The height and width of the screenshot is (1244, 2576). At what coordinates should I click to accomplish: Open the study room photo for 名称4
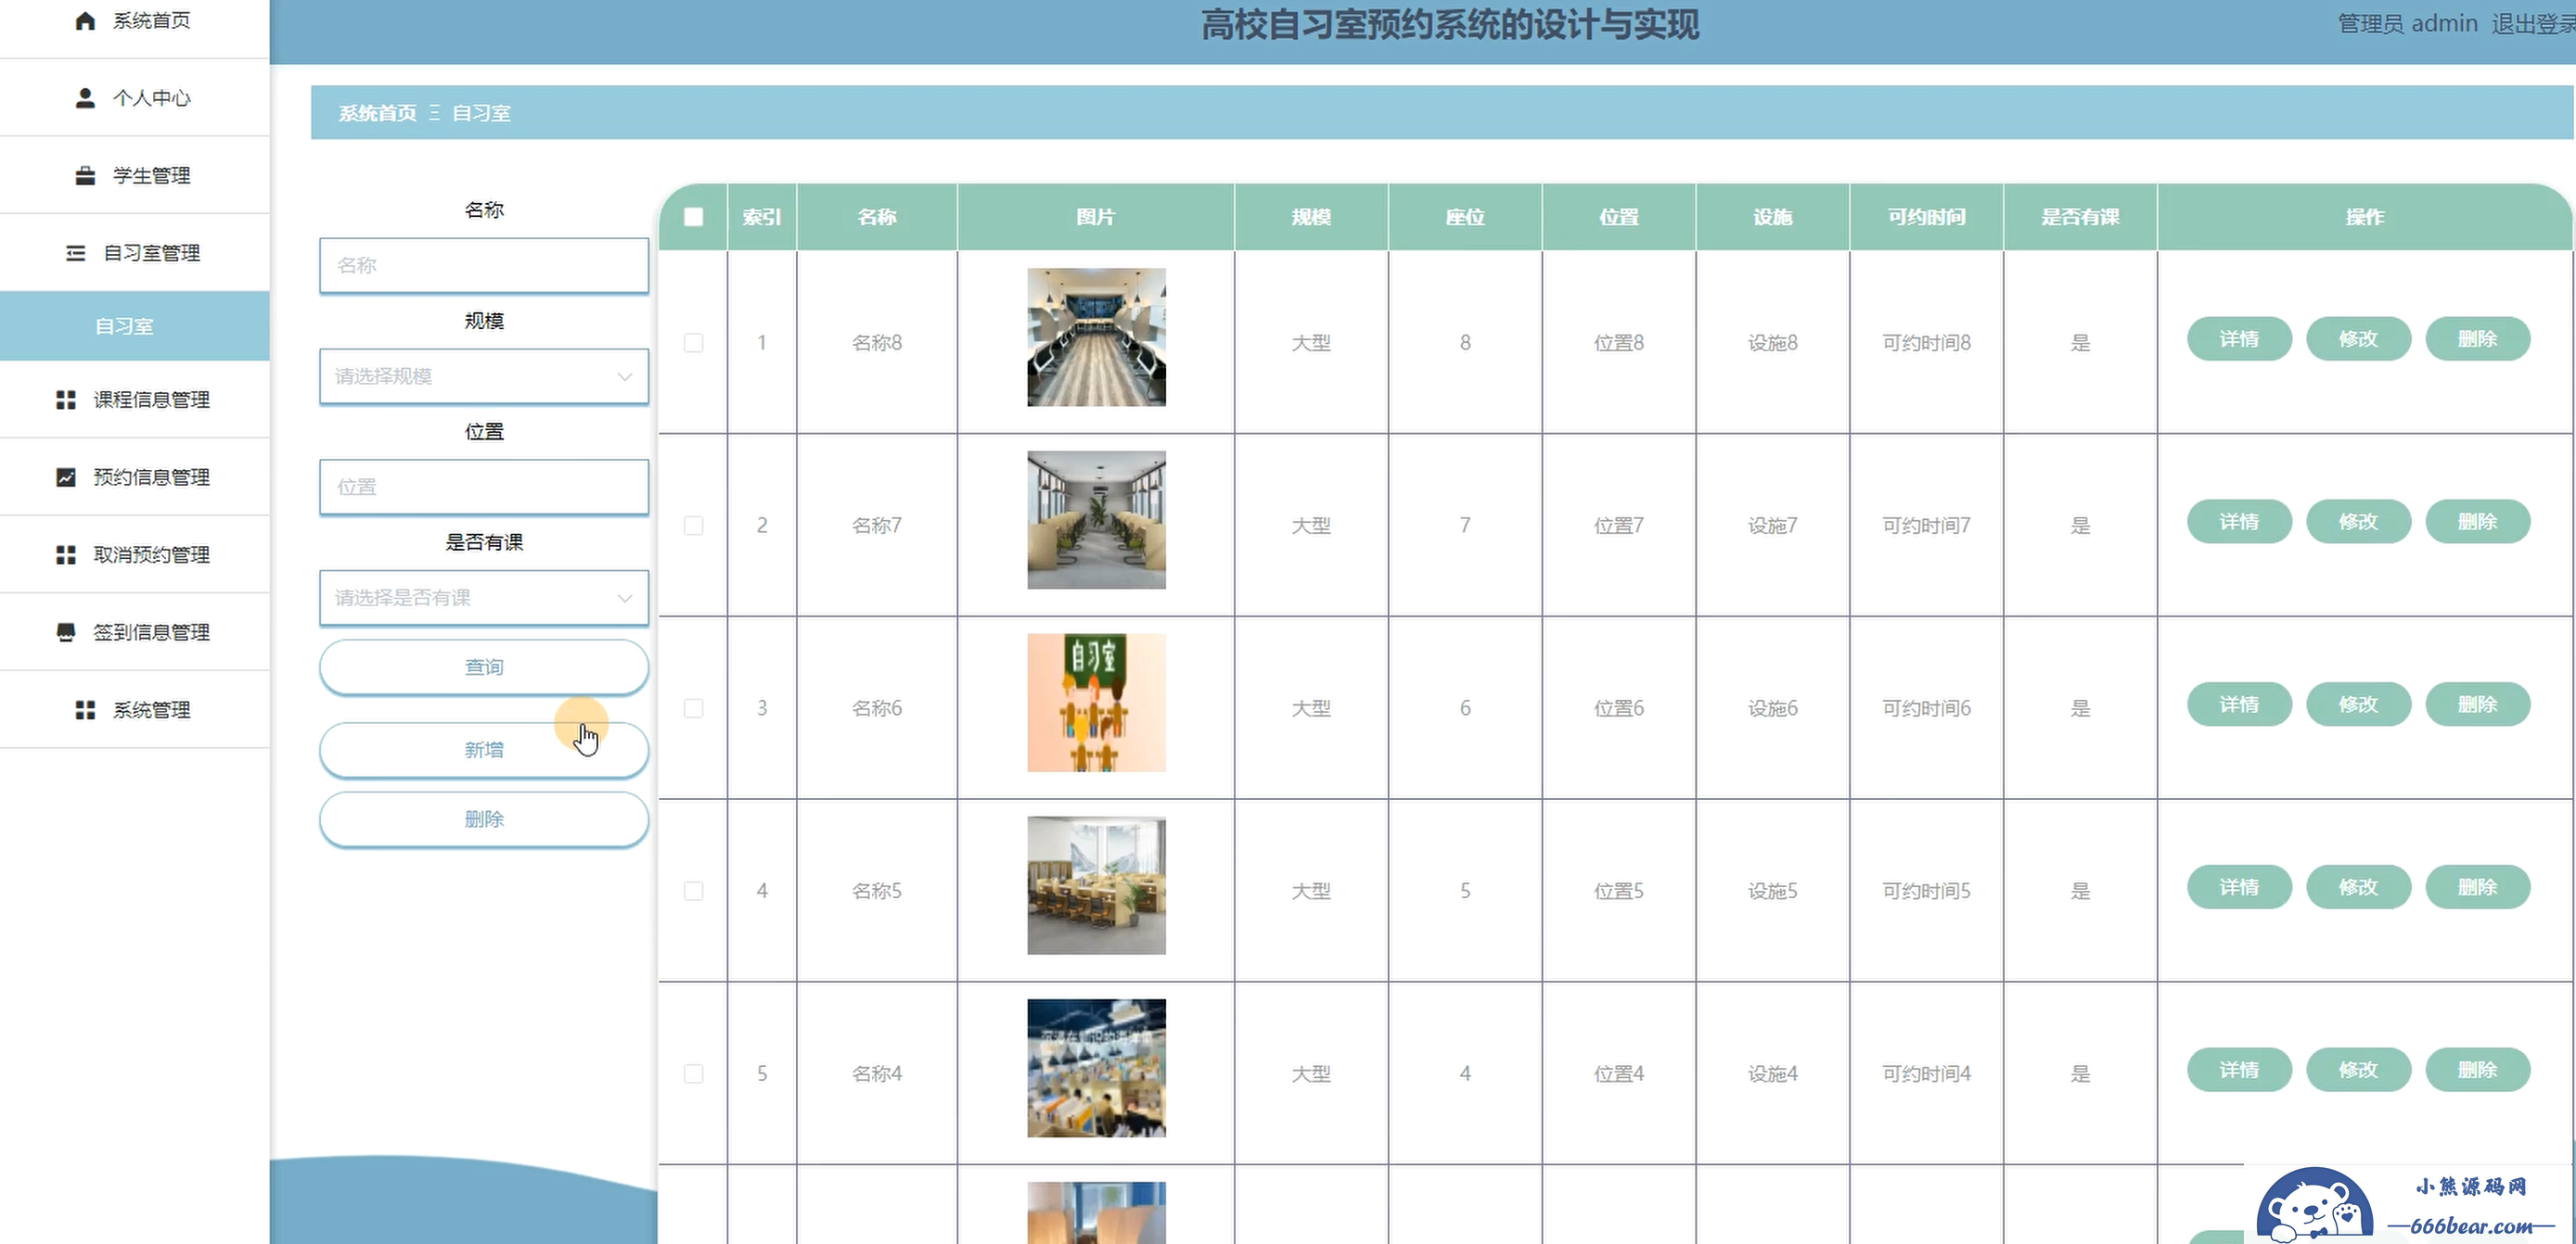(1096, 1068)
